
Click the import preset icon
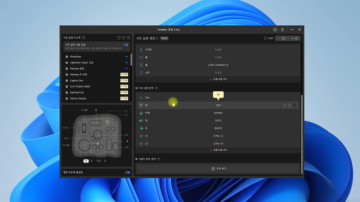tap(123, 38)
